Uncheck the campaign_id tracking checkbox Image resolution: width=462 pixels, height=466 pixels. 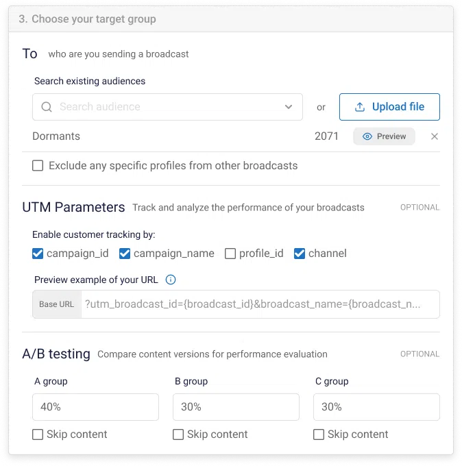[x=38, y=254]
